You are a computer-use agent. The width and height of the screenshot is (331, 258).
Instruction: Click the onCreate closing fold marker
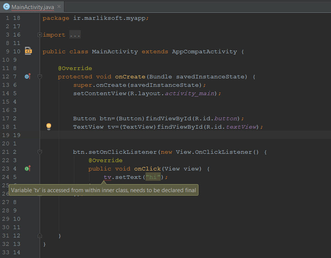40,236
